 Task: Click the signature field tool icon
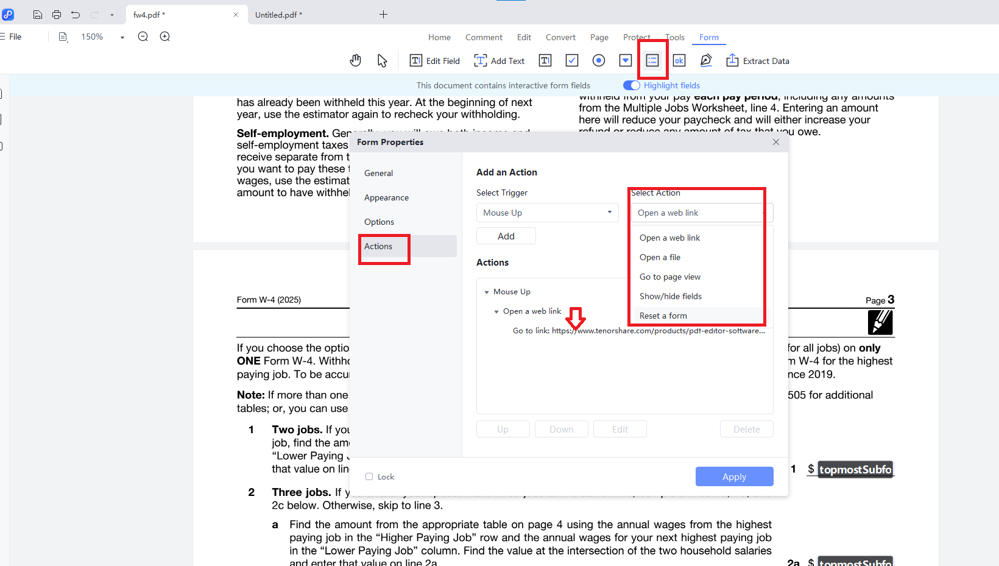click(x=706, y=60)
